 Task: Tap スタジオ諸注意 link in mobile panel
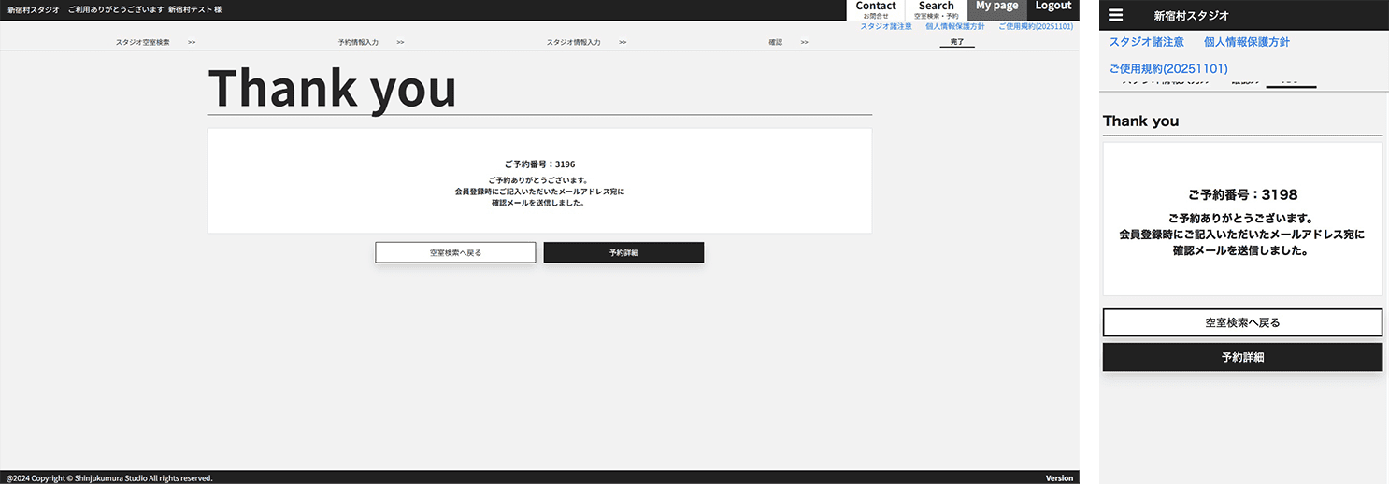coord(1146,42)
